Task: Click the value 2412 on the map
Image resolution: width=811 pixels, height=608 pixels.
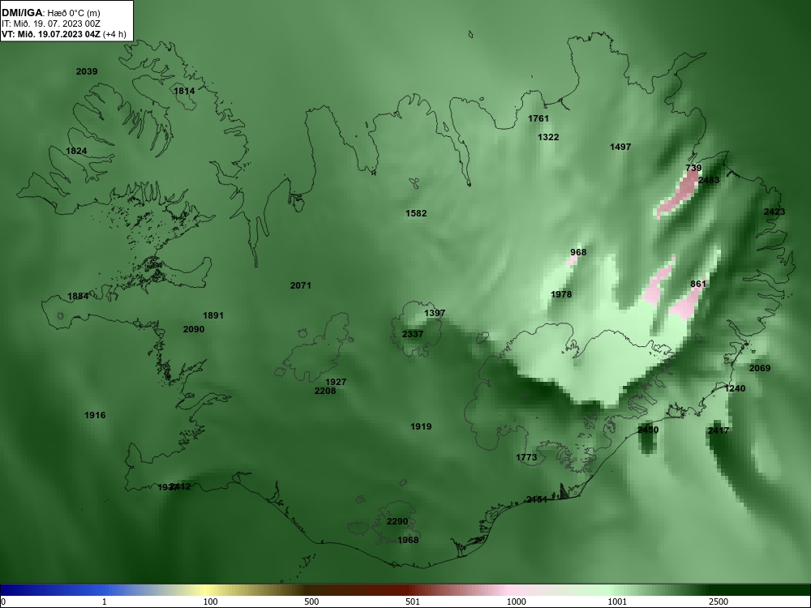Action: (181, 486)
